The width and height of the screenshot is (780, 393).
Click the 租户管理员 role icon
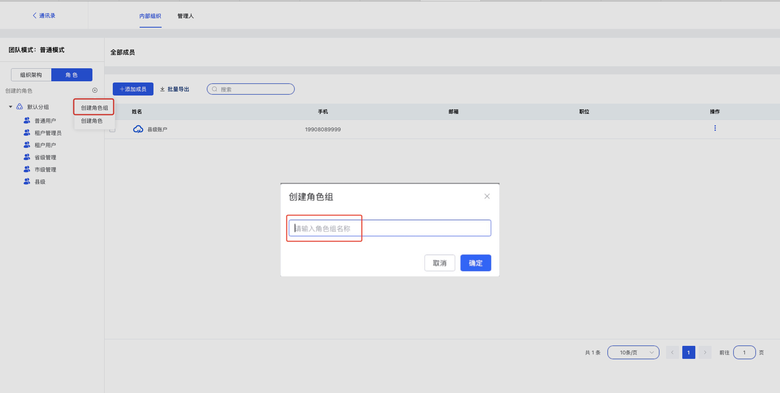click(27, 133)
